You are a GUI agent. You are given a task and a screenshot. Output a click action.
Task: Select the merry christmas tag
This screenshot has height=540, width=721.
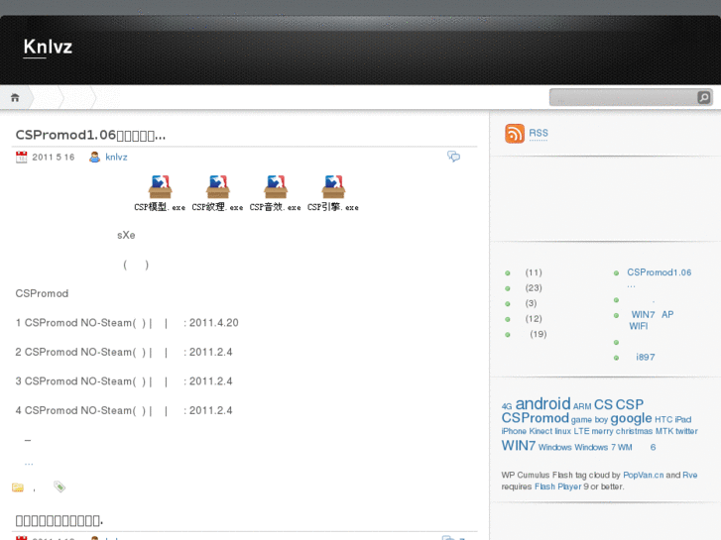(622, 431)
